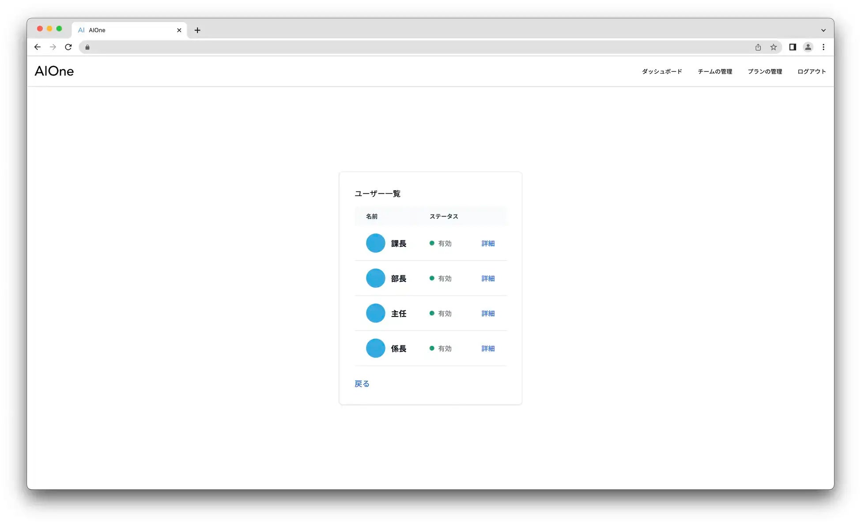Toggle the browser side panel icon
The height and width of the screenshot is (525, 861).
(x=793, y=47)
